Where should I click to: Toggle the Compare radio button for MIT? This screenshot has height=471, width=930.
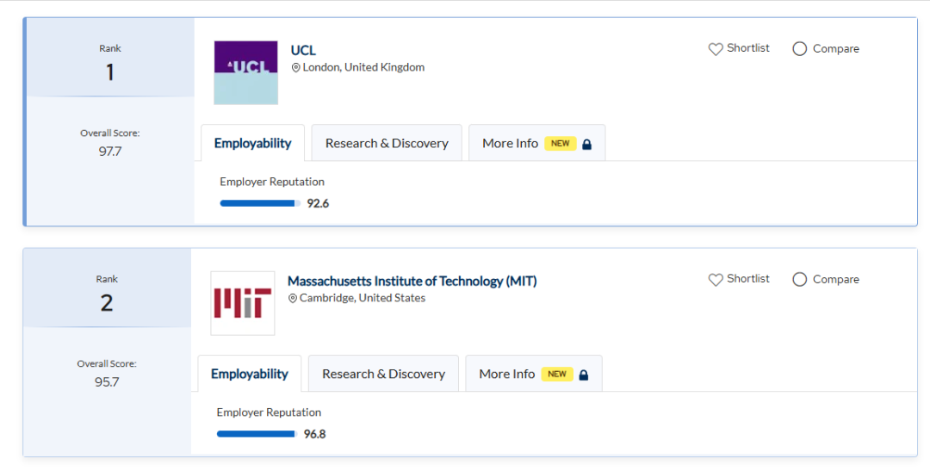point(799,280)
